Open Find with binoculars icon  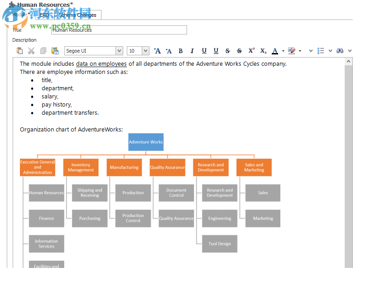[x=340, y=51]
